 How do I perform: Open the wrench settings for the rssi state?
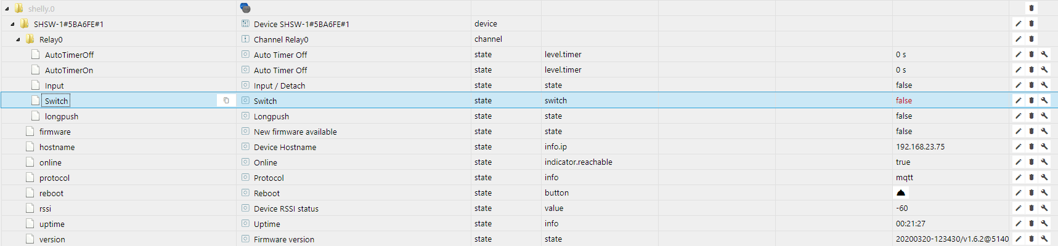pos(1044,208)
